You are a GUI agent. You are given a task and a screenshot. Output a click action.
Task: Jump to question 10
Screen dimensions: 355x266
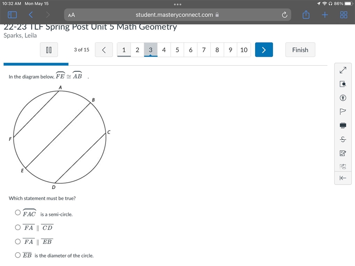tap(244, 50)
